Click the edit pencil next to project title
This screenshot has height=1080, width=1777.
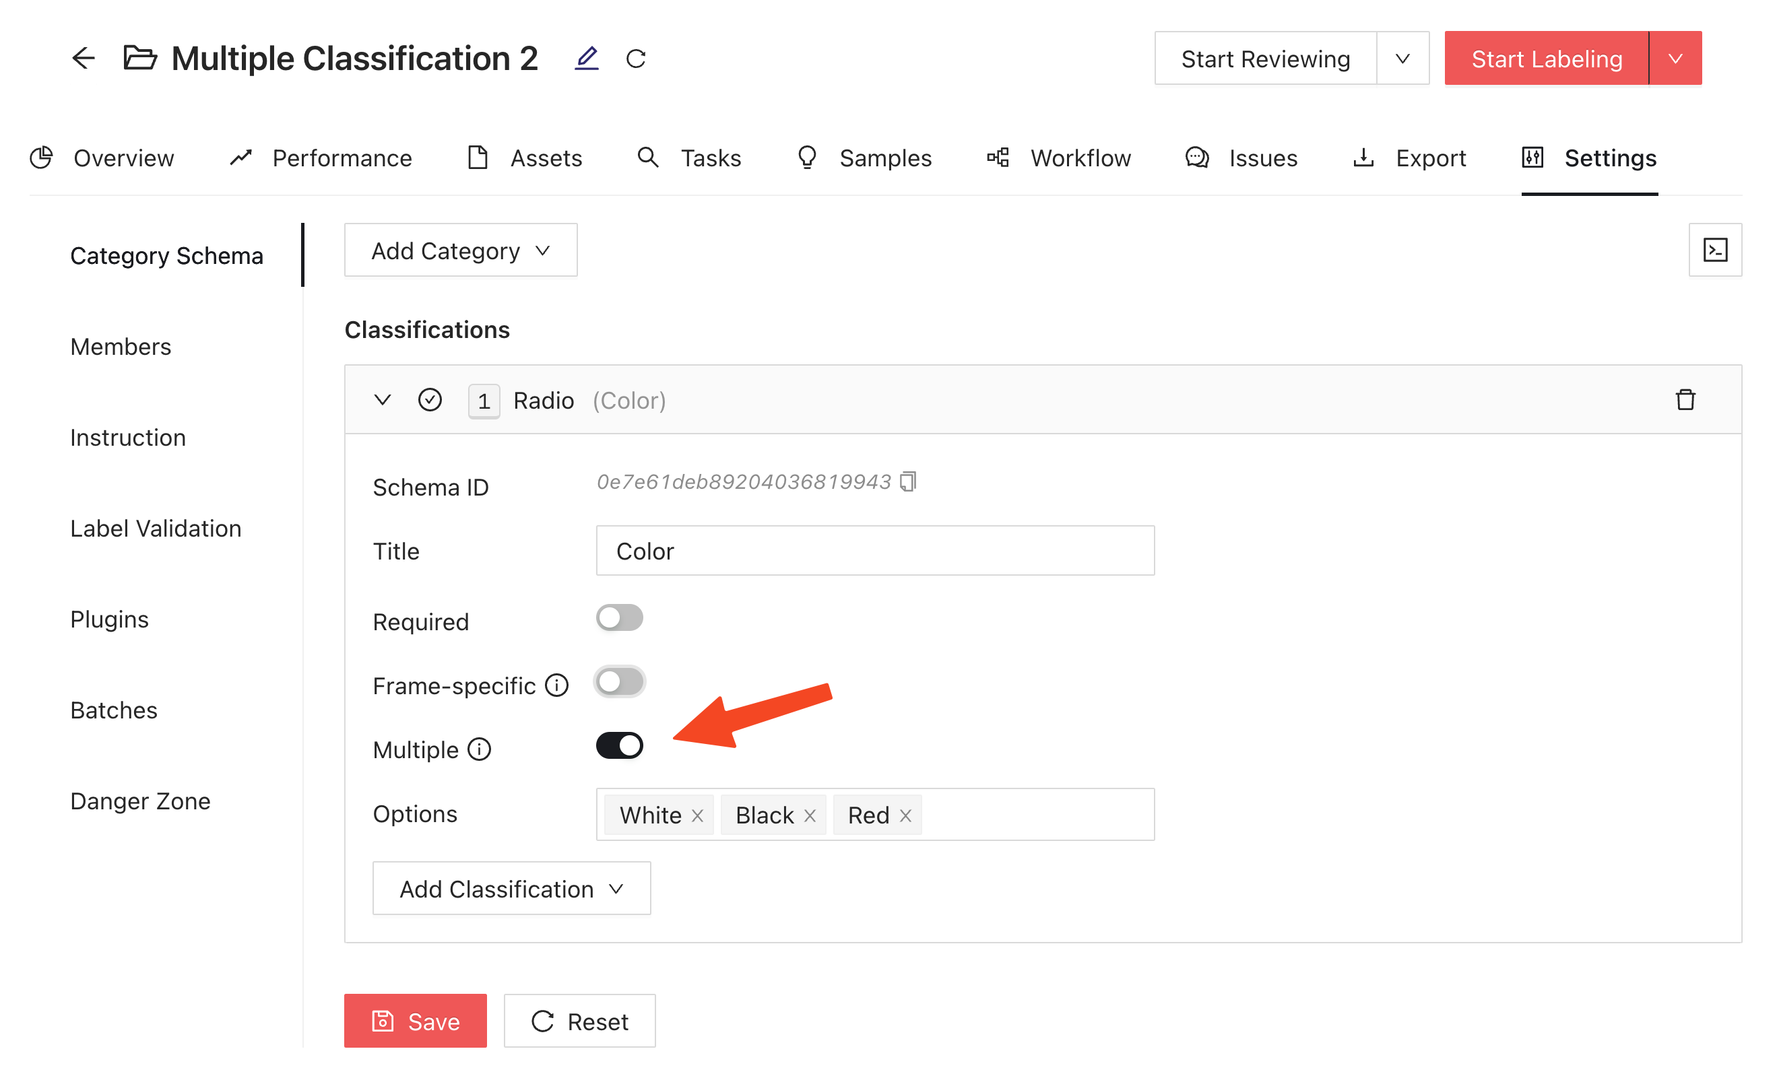click(x=587, y=58)
